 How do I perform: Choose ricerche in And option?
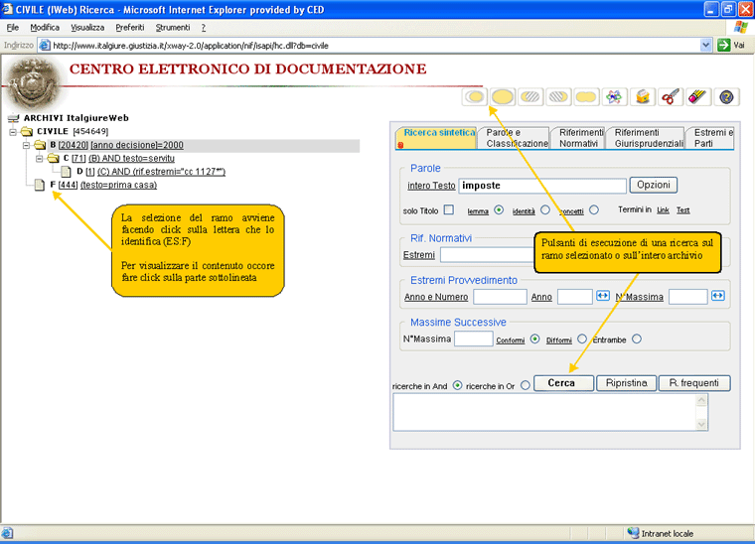click(457, 386)
